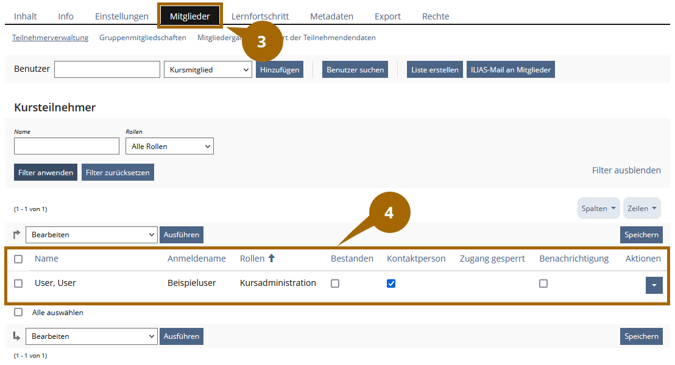The image size is (675, 365).
Task: Click the Filter ausblenden link
Action: (x=626, y=170)
